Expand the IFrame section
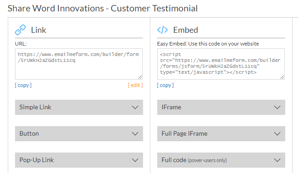The height and width of the screenshot is (173, 298). tap(221, 107)
